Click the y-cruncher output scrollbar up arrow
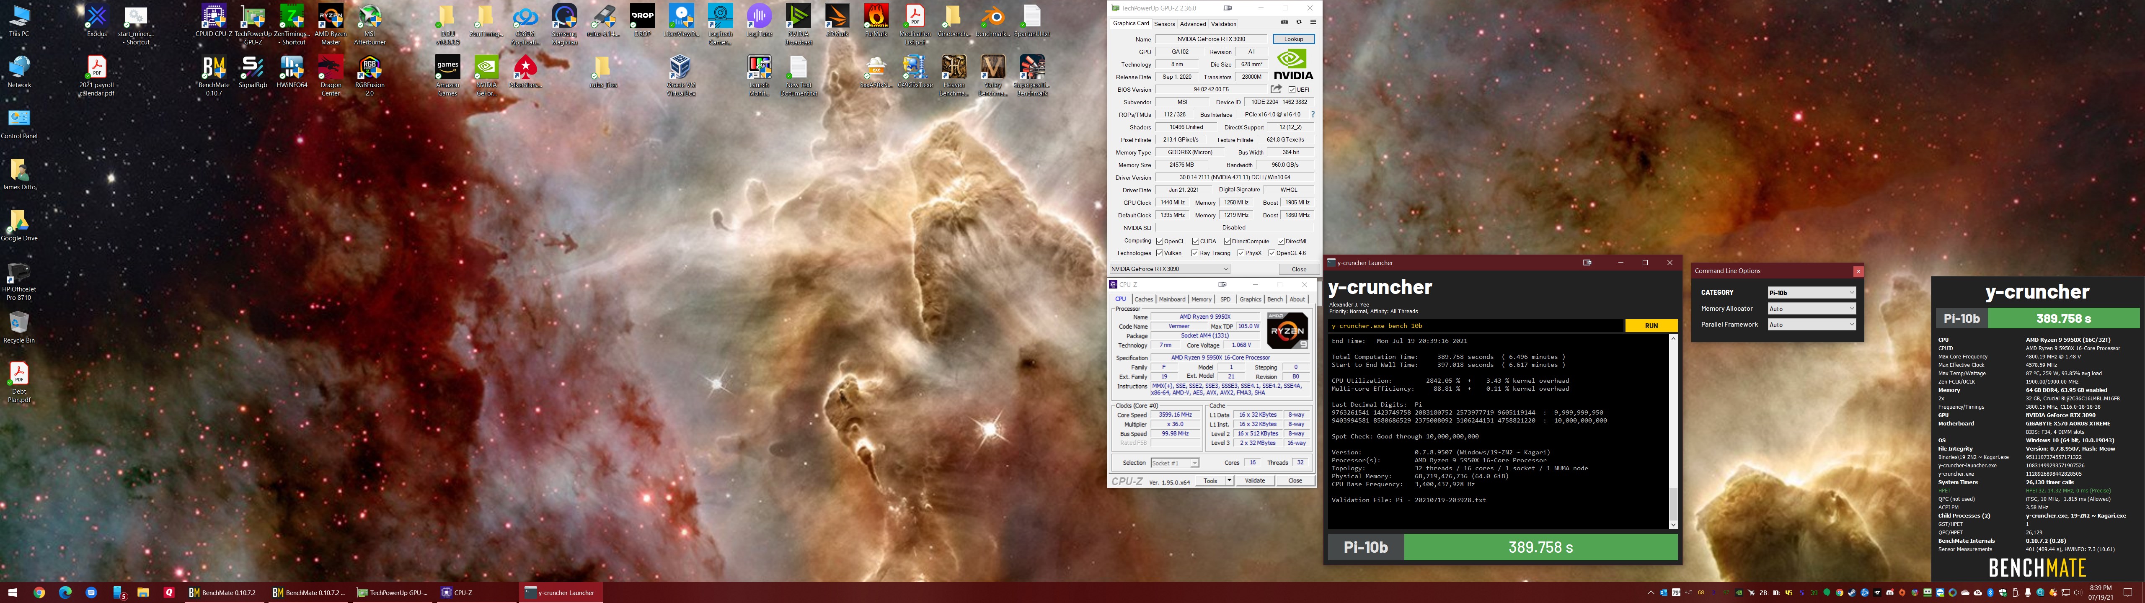 coord(1673,339)
